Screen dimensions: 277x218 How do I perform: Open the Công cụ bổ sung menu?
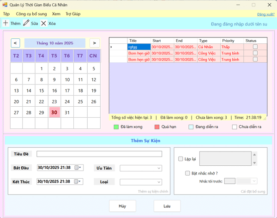coord(31,14)
